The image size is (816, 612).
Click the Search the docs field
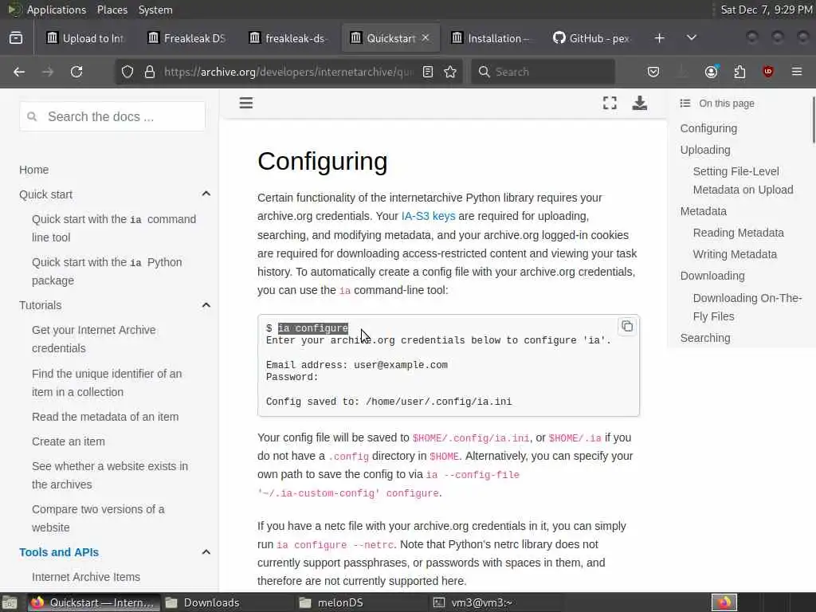click(x=112, y=116)
